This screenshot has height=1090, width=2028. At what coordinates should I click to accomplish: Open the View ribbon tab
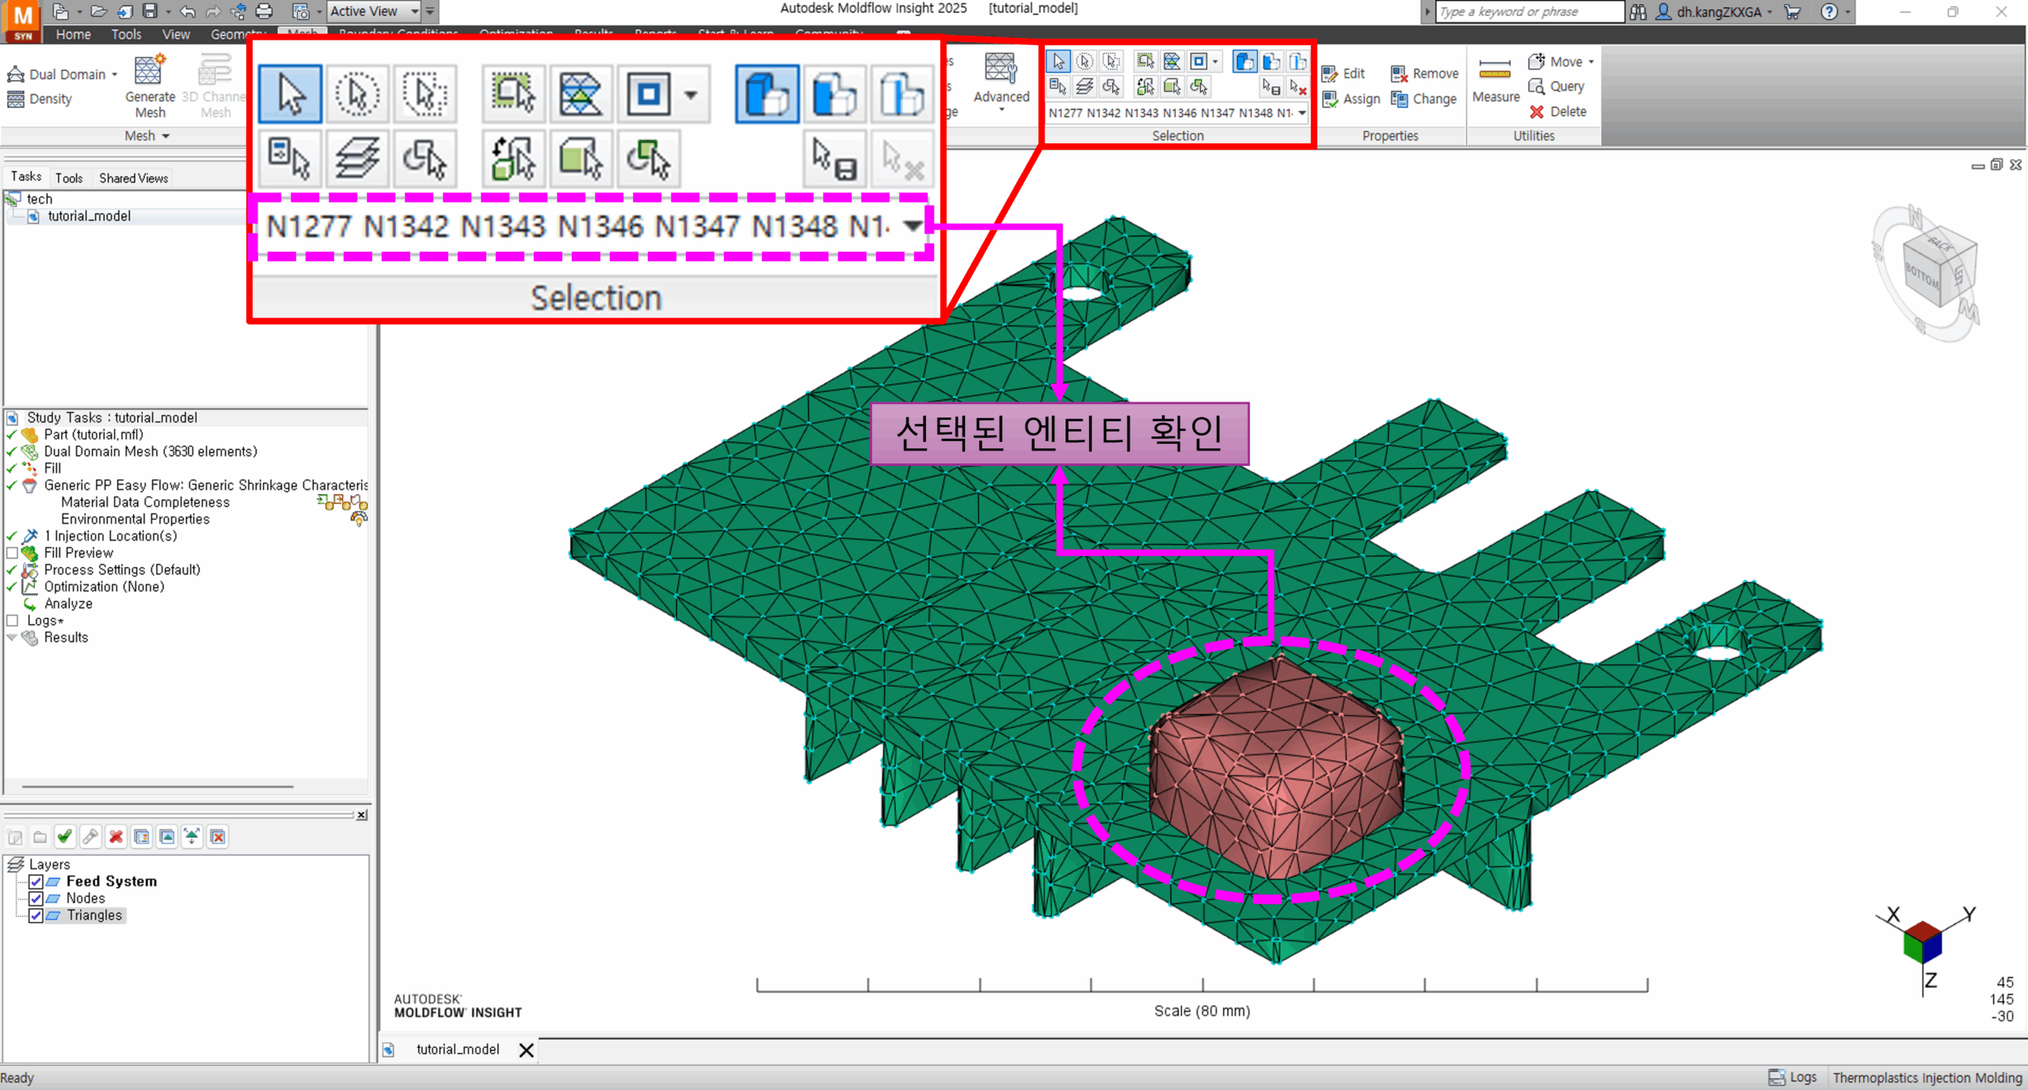point(176,34)
